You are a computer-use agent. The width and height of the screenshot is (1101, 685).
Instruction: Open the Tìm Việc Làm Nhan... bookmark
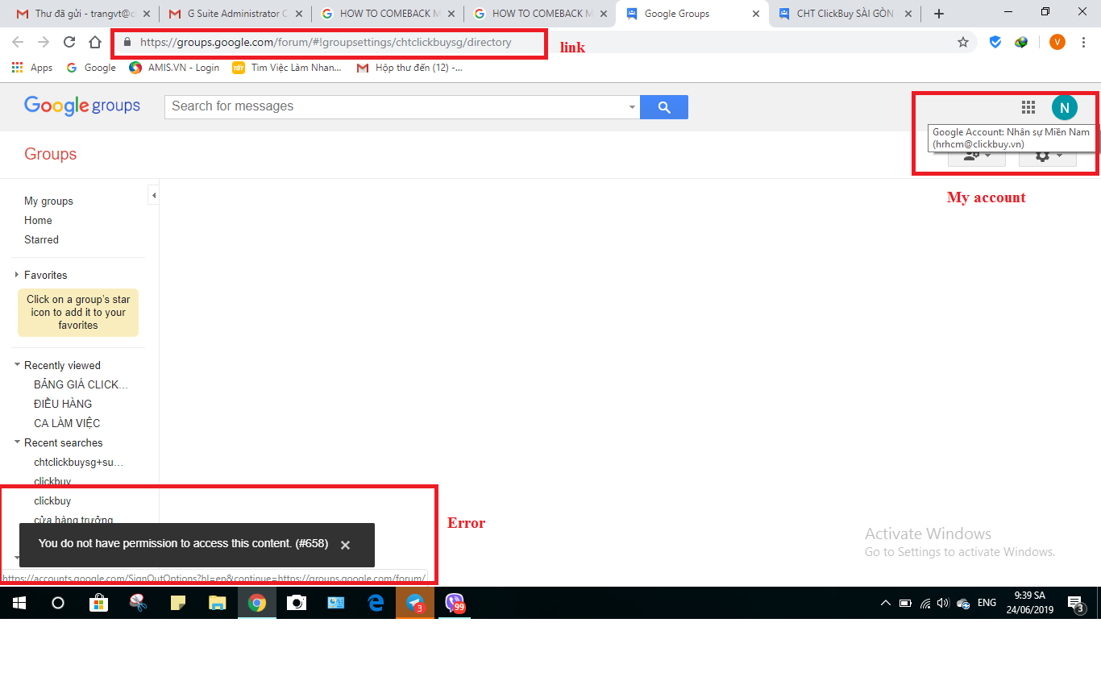pyautogui.click(x=287, y=68)
